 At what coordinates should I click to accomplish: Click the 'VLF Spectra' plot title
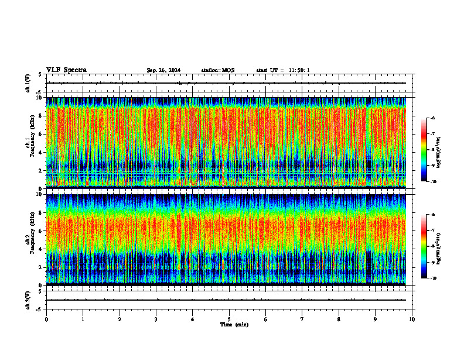66,70
